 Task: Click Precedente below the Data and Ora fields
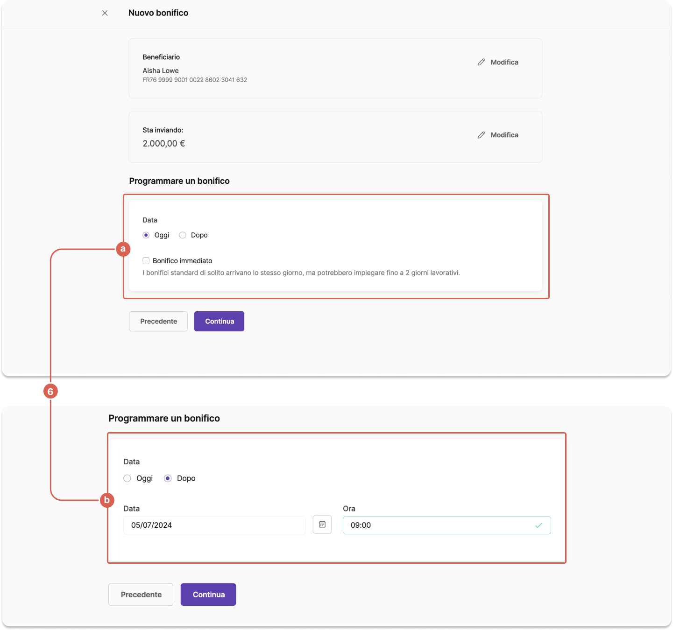(x=141, y=595)
